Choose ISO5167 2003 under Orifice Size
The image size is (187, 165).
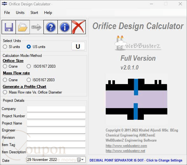[29, 66]
